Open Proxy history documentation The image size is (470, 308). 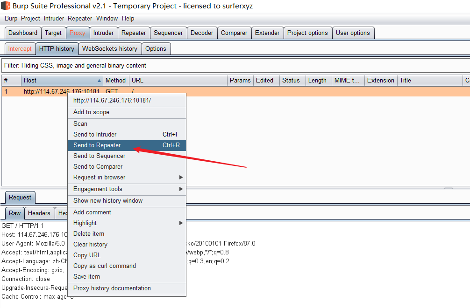coord(127,288)
